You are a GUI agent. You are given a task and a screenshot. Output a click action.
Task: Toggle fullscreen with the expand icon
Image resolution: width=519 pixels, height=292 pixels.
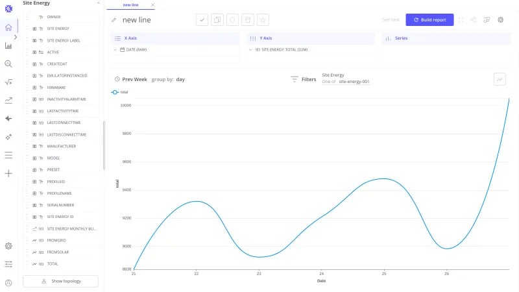pyautogui.click(x=461, y=20)
